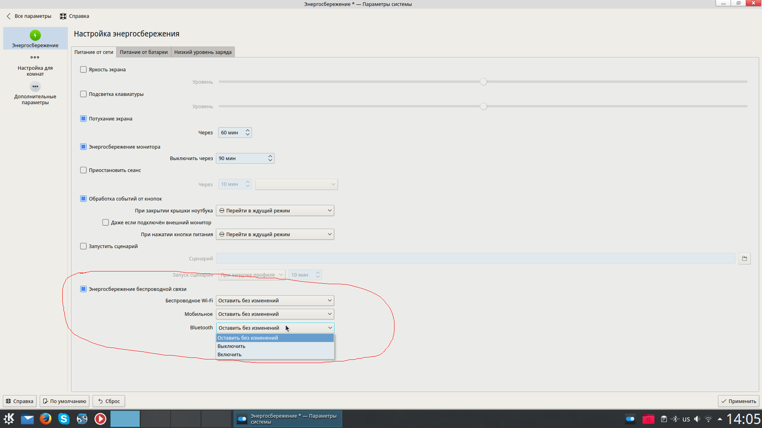Check Даже если подключён внешний монитор

106,222
